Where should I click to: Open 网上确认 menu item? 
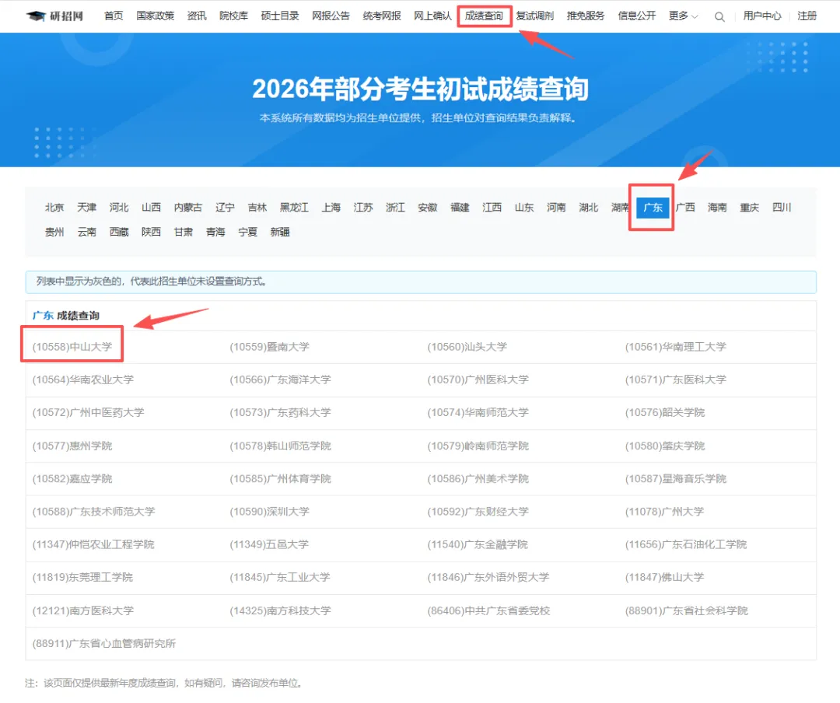click(433, 16)
